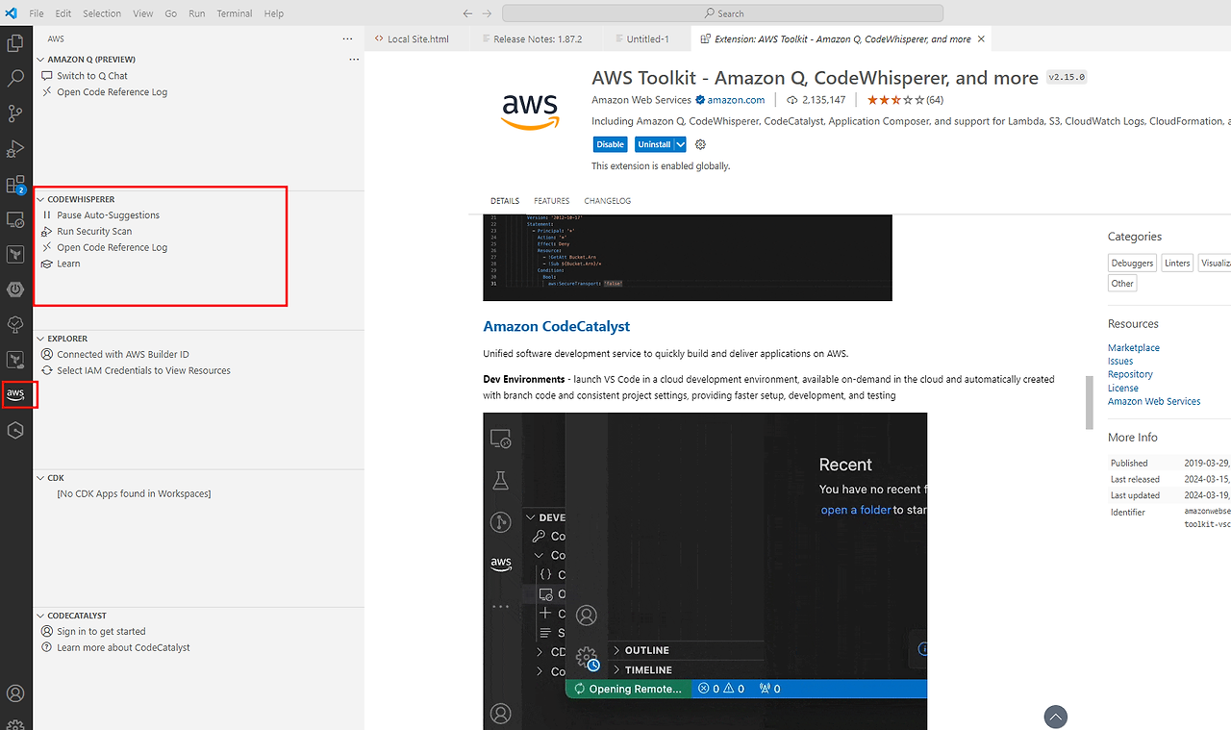
Task: Open the Edit menu
Action: [x=63, y=13]
